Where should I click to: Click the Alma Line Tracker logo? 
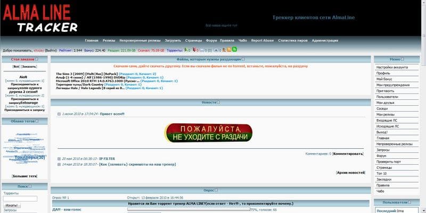pyautogui.click(x=40, y=19)
